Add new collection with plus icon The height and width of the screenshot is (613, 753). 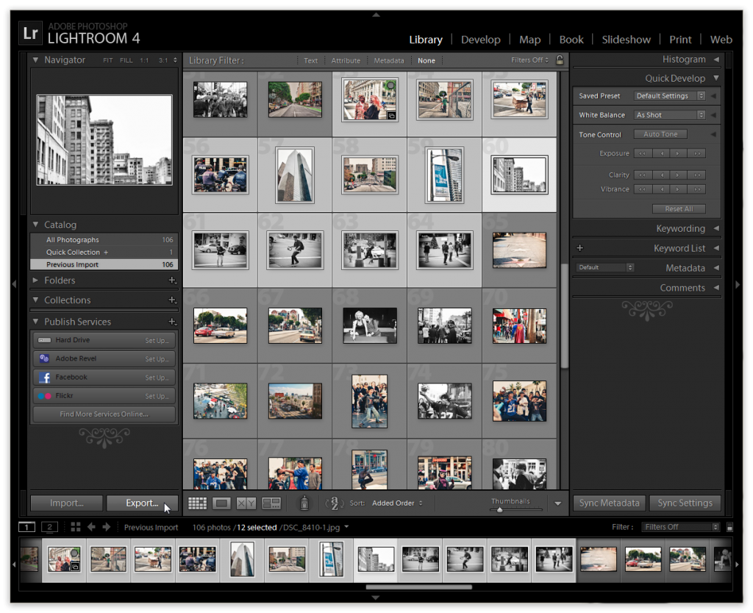(x=172, y=300)
